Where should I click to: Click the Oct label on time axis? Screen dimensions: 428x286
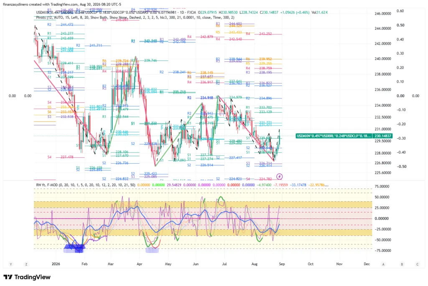pyautogui.click(x=311, y=264)
